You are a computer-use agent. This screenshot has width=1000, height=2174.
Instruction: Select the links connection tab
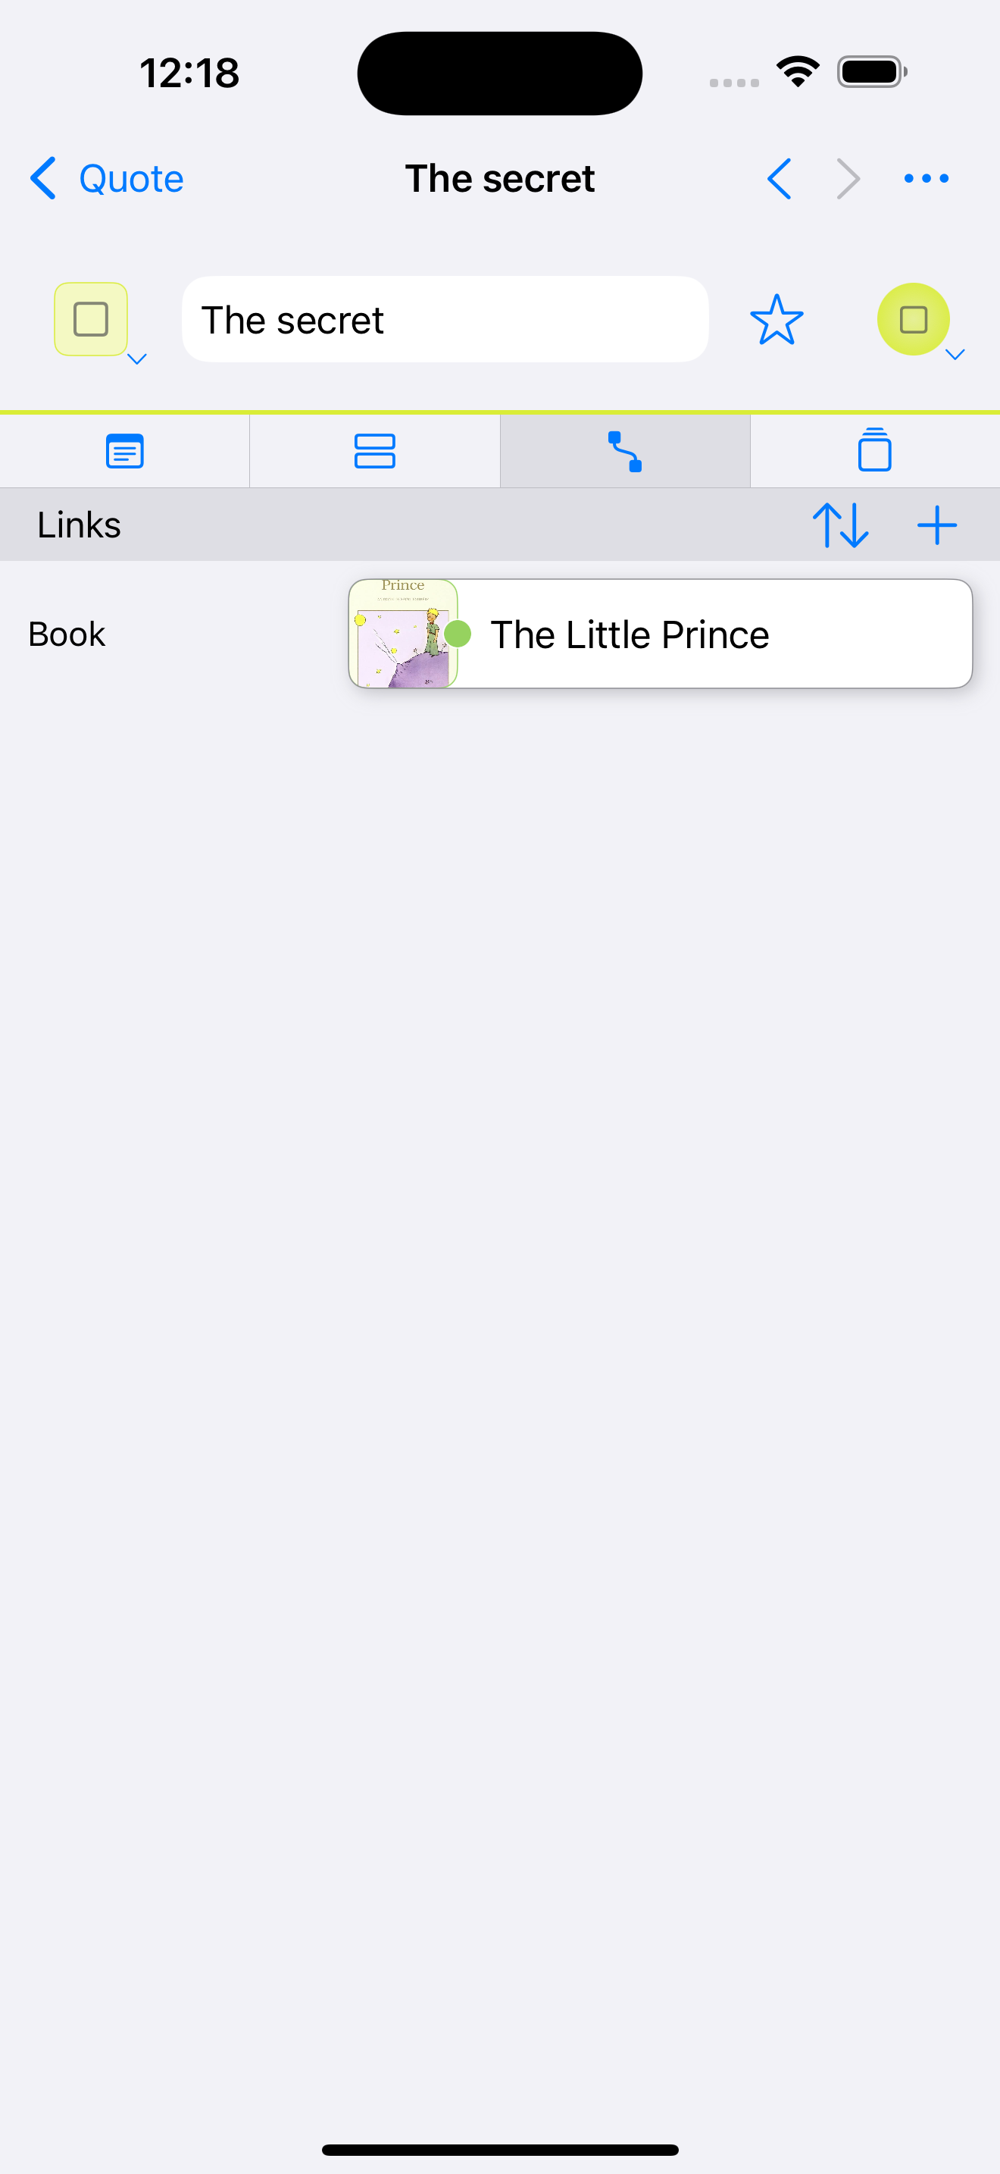[x=625, y=451]
